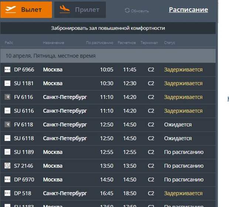229x207 pixels.
Task: Click the Терминал column header
Action: 149,43
